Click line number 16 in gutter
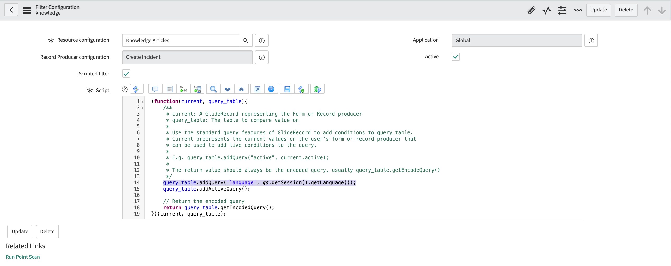 coord(137,195)
